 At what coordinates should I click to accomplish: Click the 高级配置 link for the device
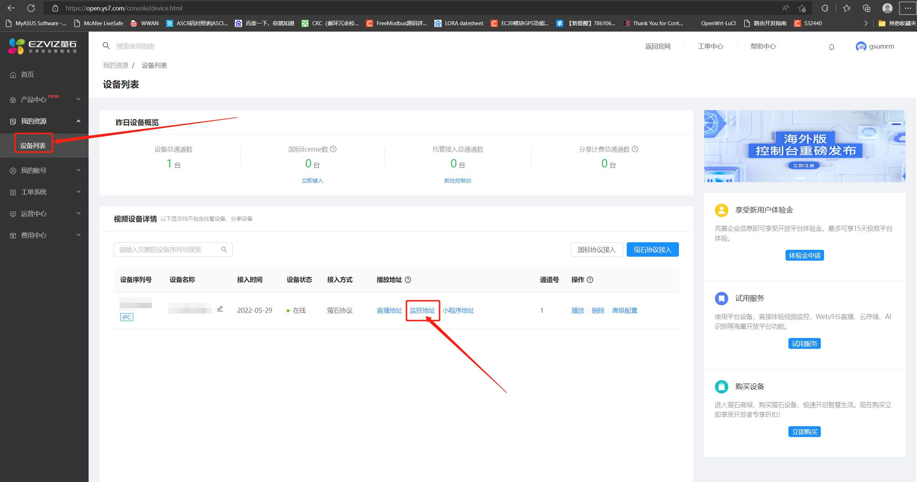point(624,310)
